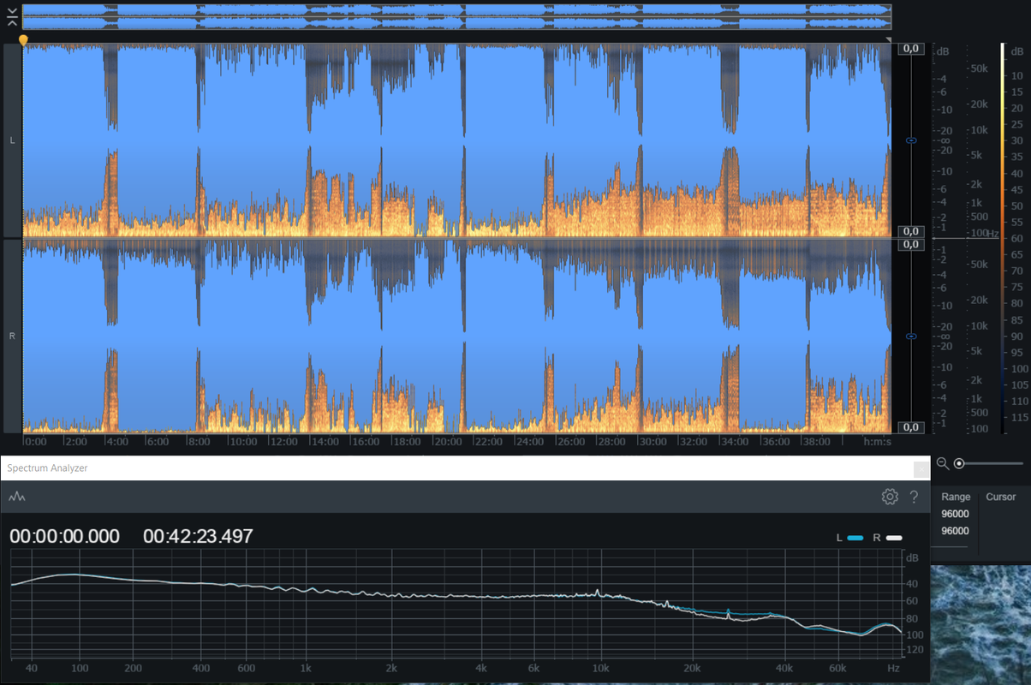Click the 1k label on analyzer axis

305,669
